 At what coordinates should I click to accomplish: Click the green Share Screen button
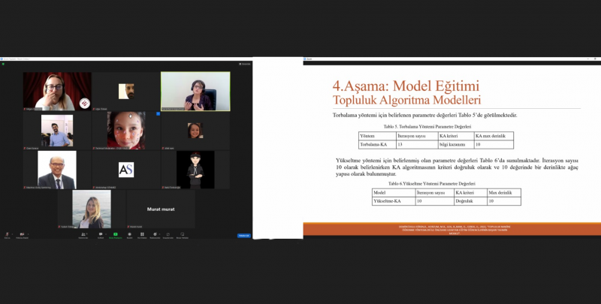[x=115, y=234]
